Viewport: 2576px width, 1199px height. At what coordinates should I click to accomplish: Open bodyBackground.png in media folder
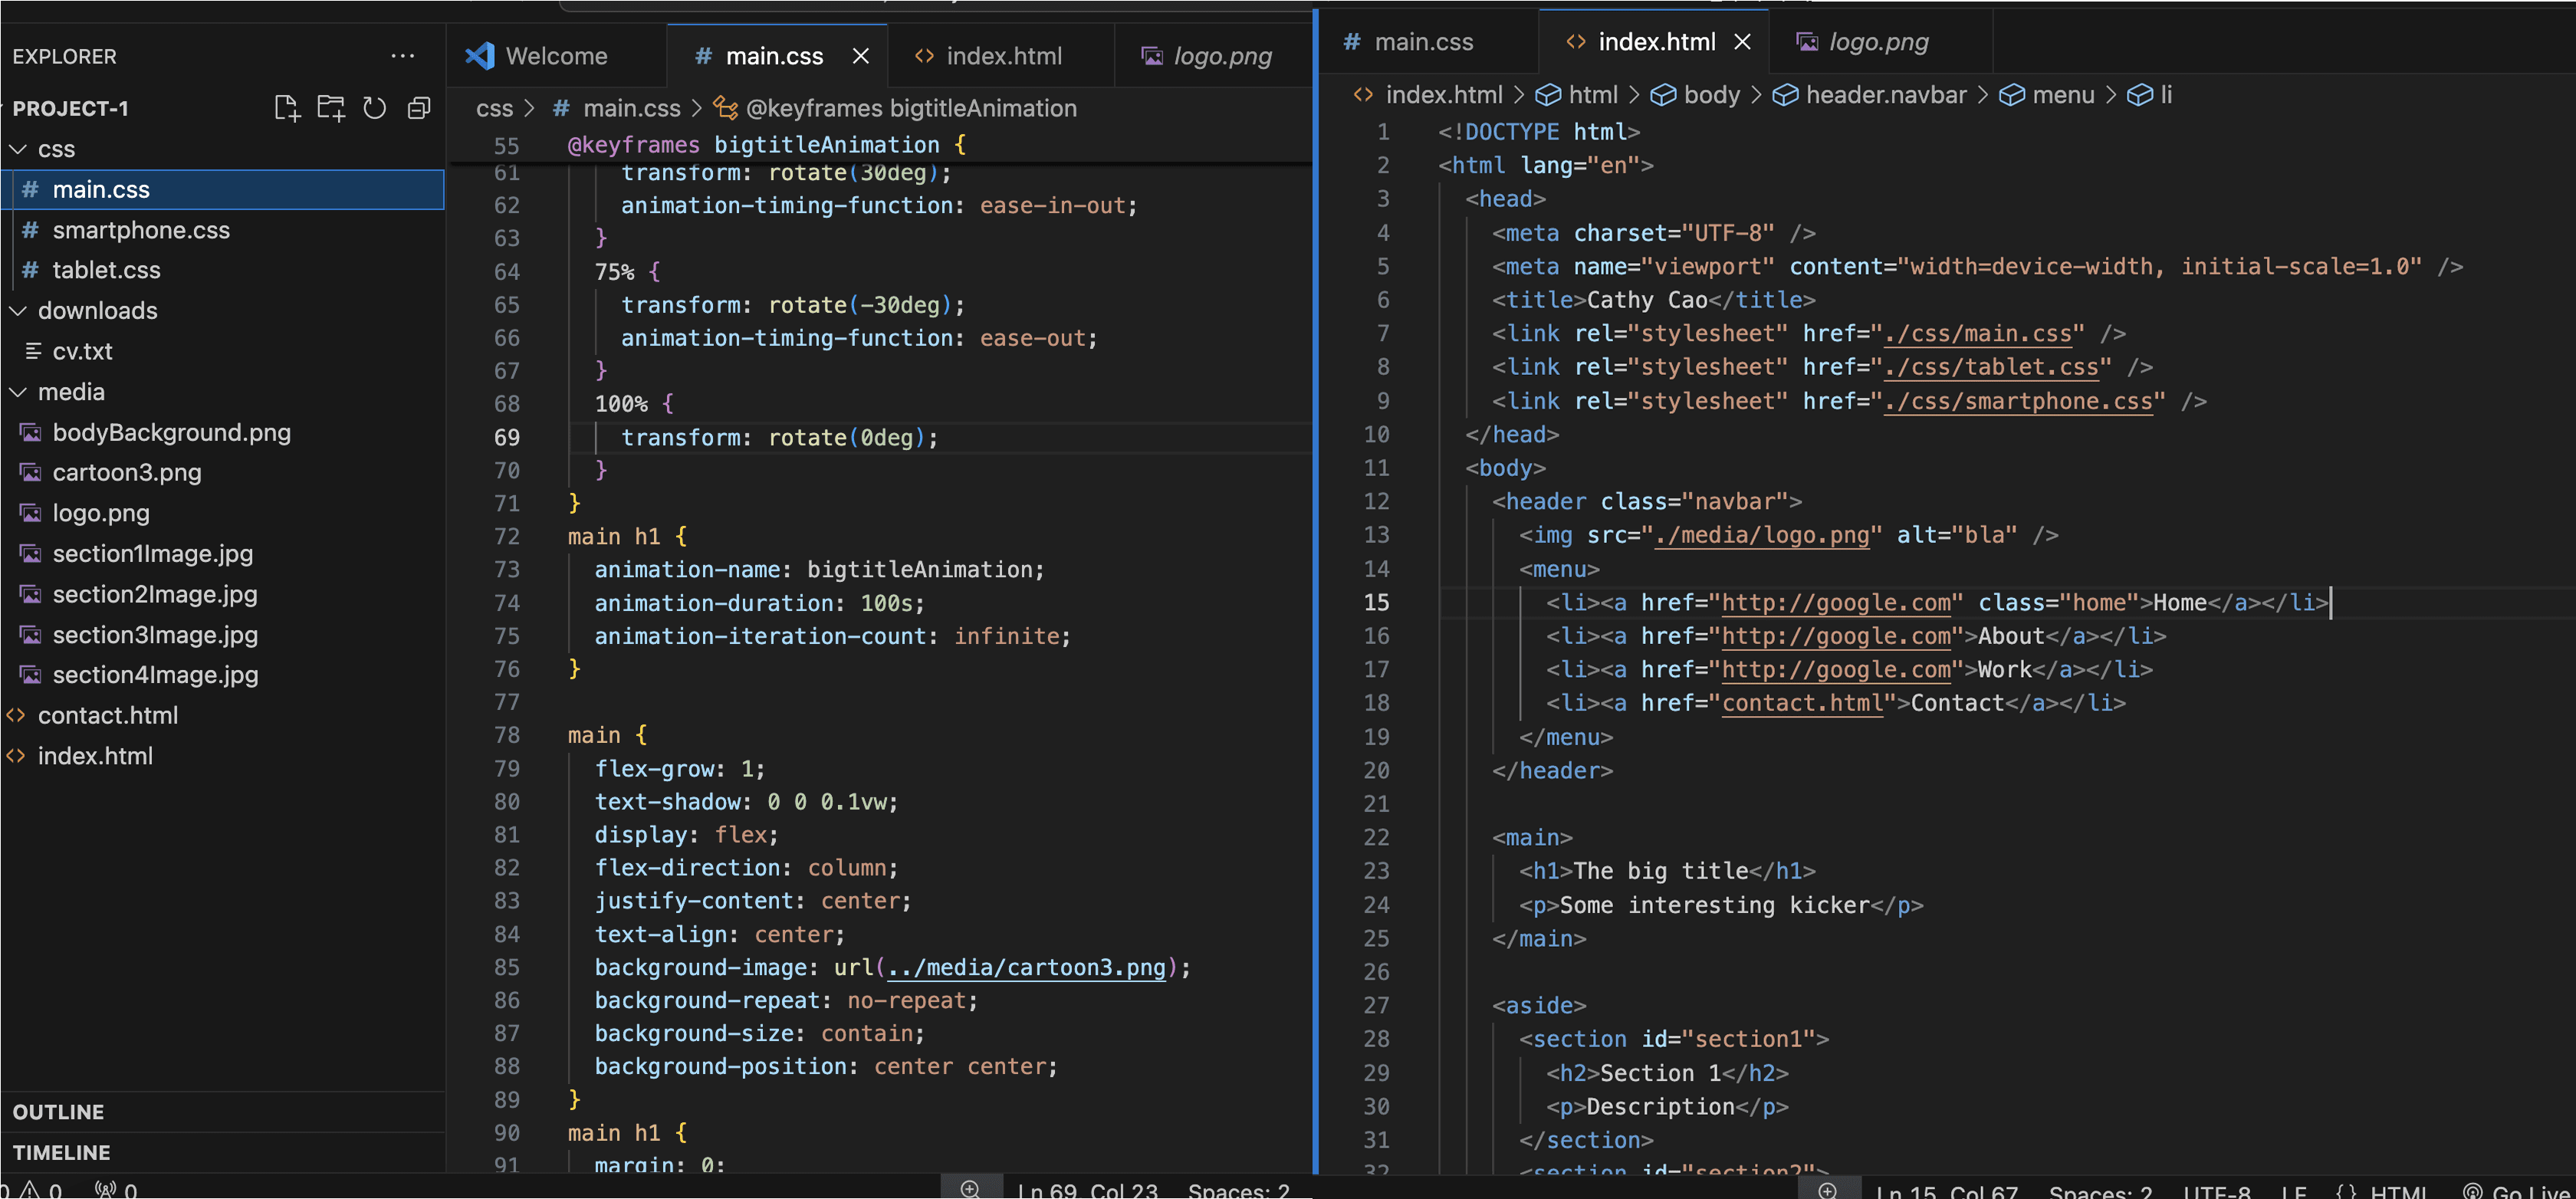point(222,432)
